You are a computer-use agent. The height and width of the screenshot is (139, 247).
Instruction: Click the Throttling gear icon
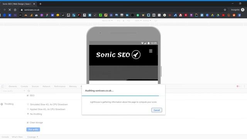click(x=2, y=104)
